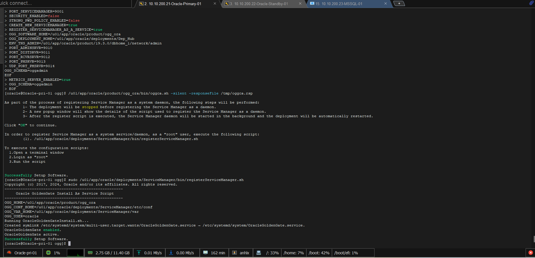The image size is (535, 258).
Task: Click the /: 33% disk usage entry
Action: click(x=272, y=253)
